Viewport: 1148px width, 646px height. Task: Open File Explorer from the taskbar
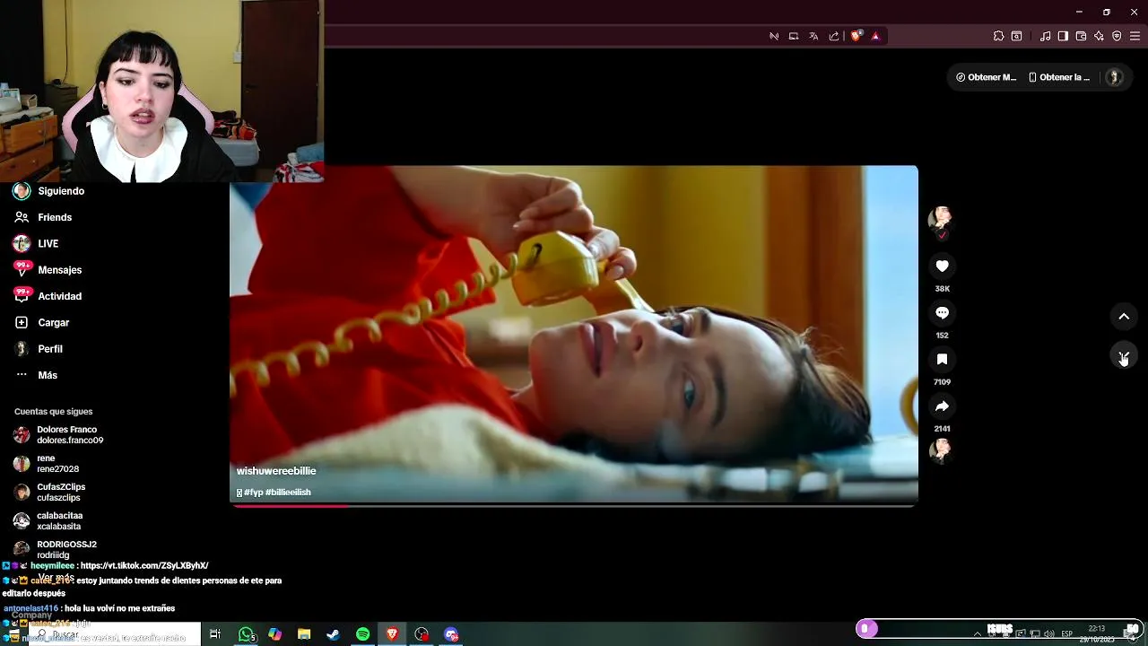304,634
